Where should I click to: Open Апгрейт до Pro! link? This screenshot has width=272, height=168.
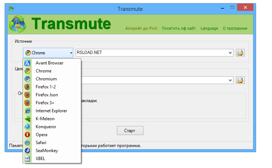tap(141, 28)
